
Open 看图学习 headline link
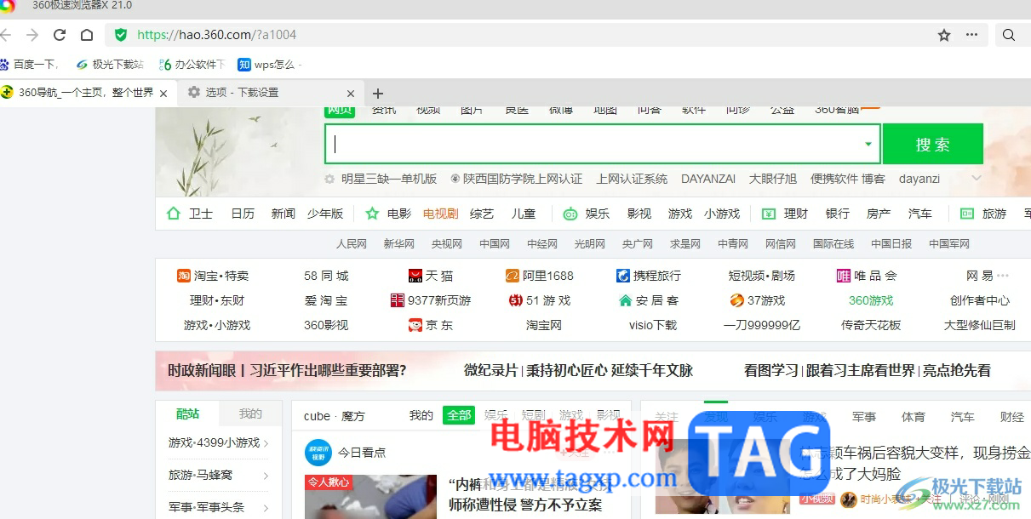[771, 370]
